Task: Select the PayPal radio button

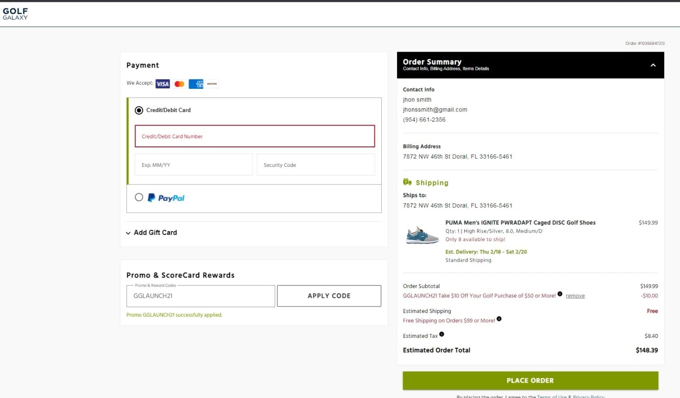Action: pyautogui.click(x=139, y=197)
